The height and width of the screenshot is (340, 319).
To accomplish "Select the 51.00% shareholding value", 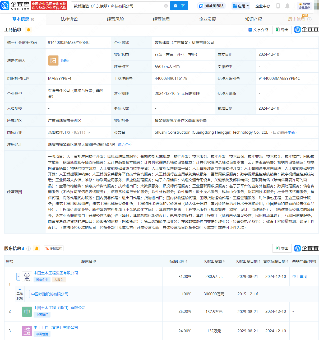I will 185,277.
